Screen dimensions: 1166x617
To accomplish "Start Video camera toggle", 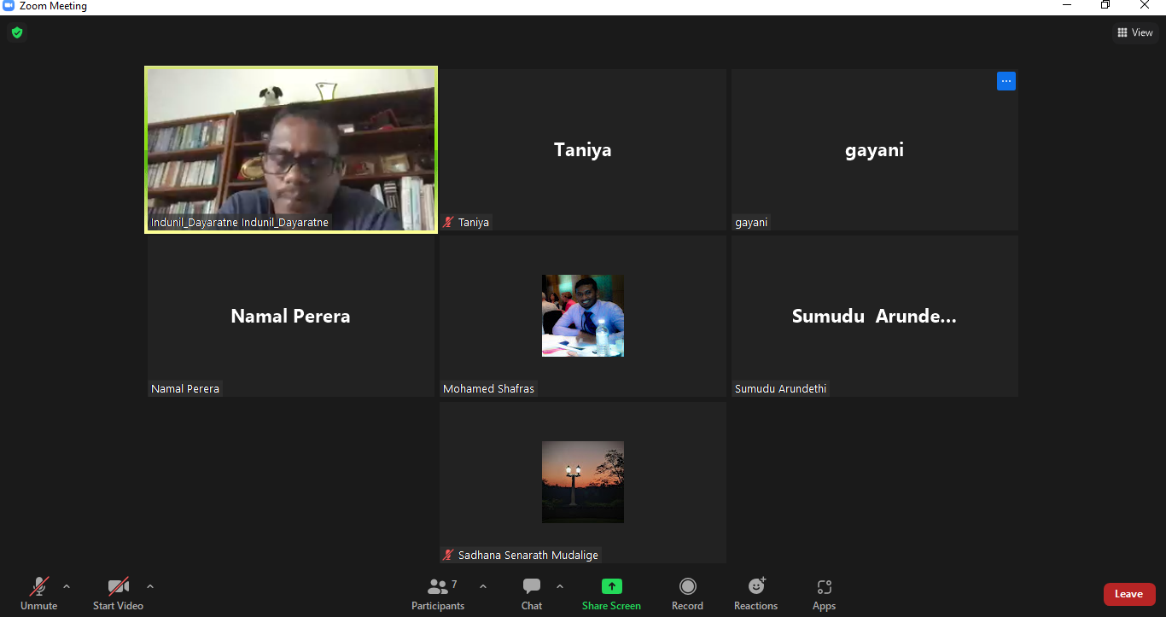I will (118, 594).
